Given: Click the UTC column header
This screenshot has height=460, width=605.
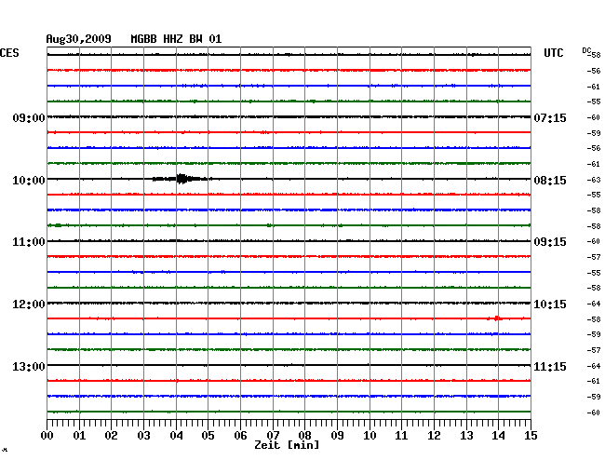Looking at the screenshot, I should point(553,53).
